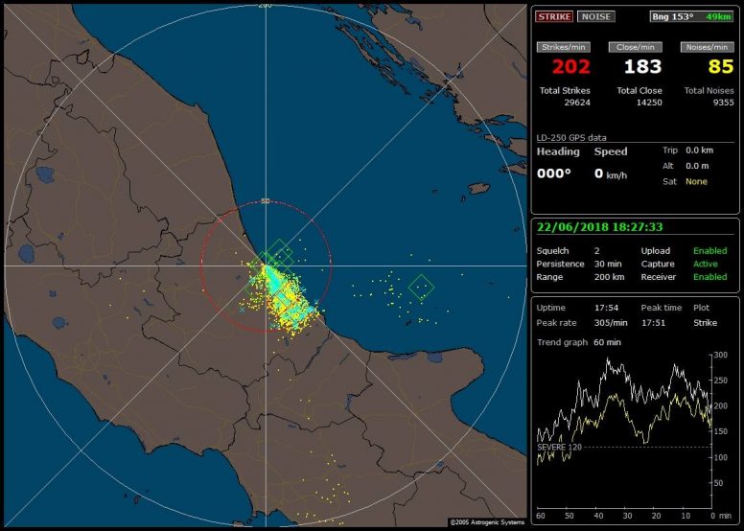Click the Receiver Enabled status
744x531 pixels.
(x=710, y=277)
